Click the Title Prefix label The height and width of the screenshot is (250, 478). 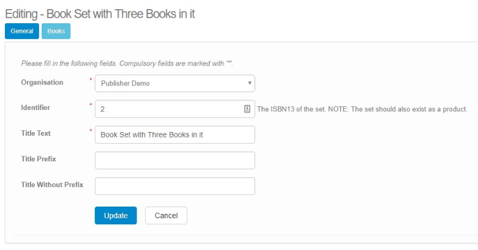[x=39, y=159]
